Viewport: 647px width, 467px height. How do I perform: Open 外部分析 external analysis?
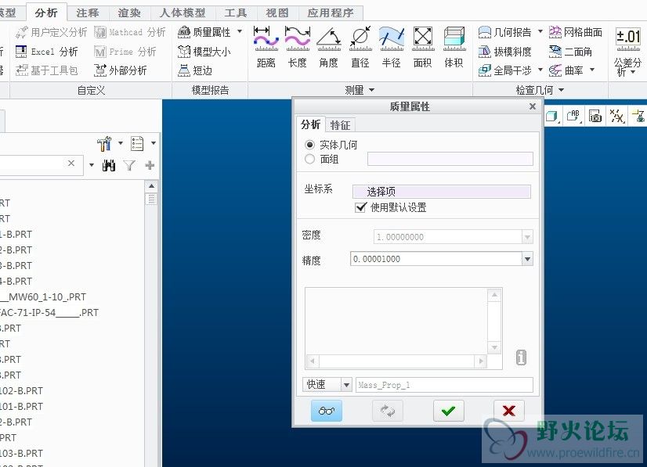[120, 70]
